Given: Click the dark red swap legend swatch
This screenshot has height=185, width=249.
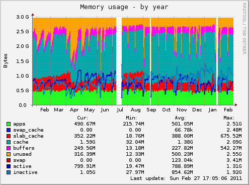Looking at the screenshot, I should (9, 160).
